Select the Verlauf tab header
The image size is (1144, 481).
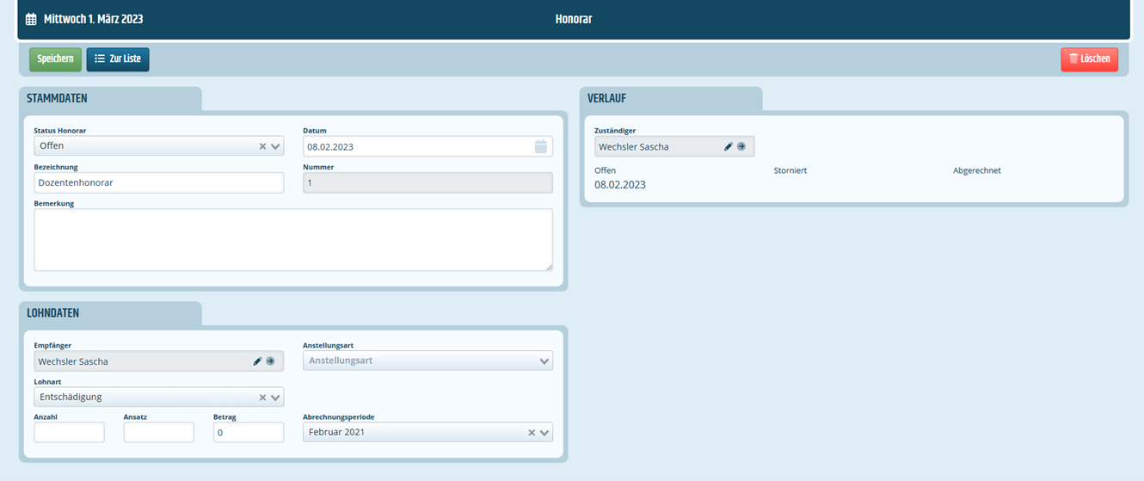pyautogui.click(x=671, y=98)
